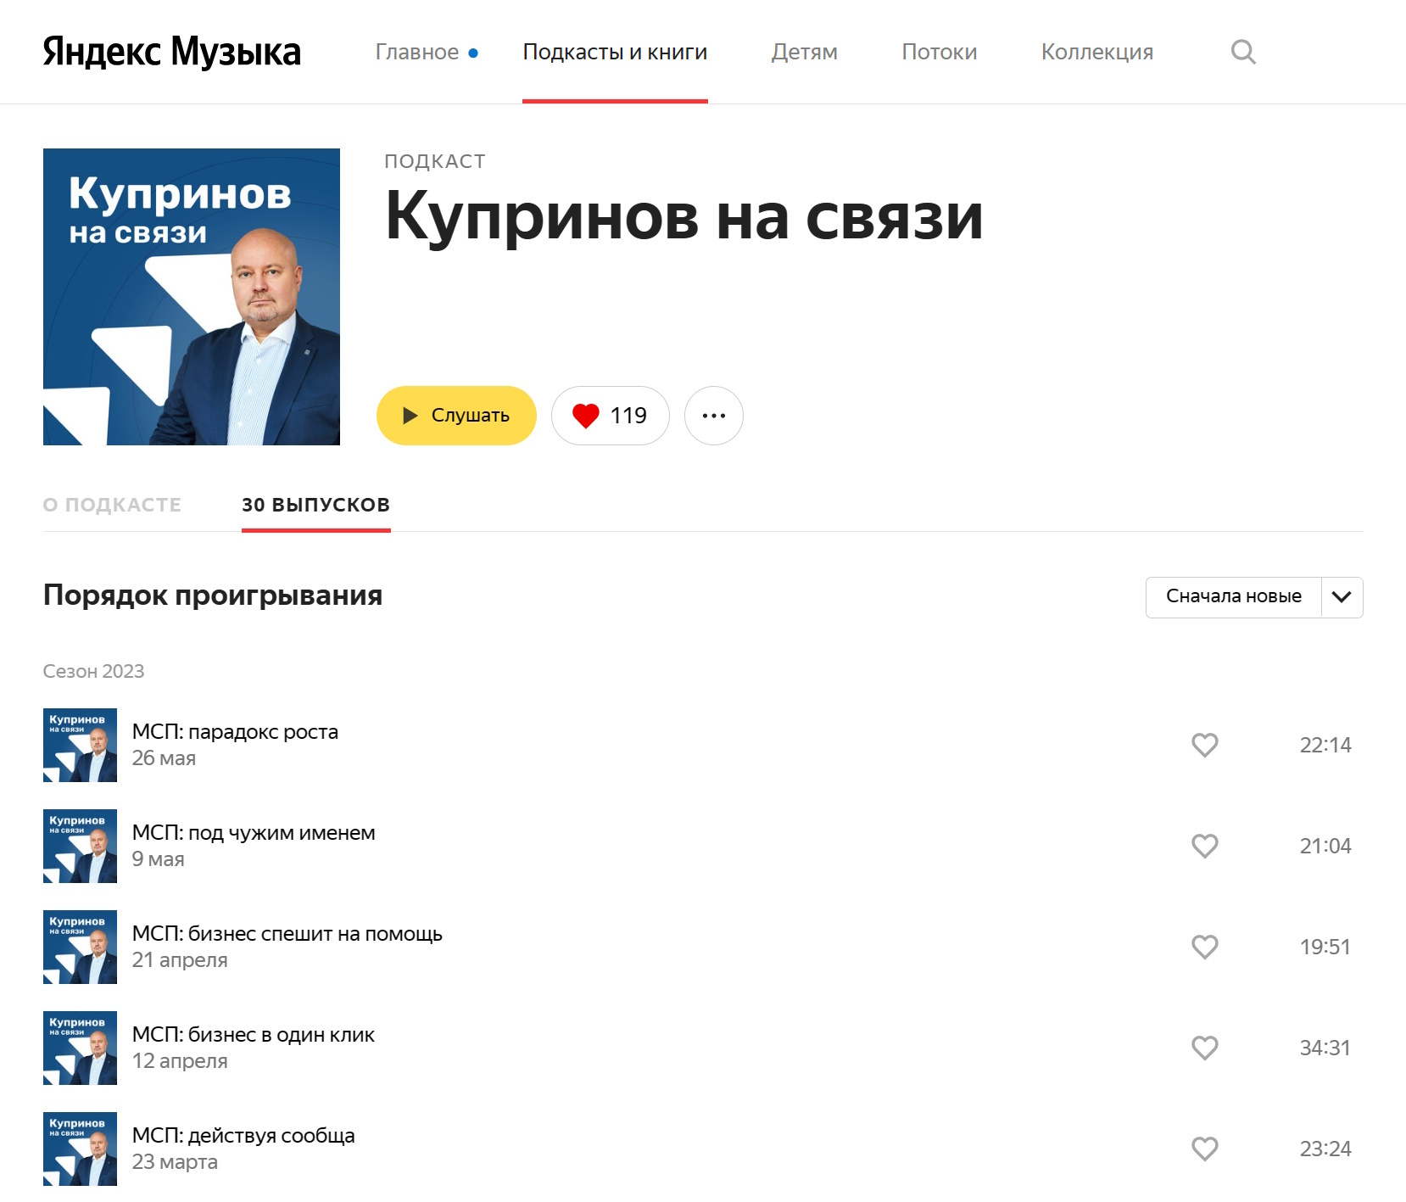Like episode "МСП: парадокс роста"

coord(1204,745)
